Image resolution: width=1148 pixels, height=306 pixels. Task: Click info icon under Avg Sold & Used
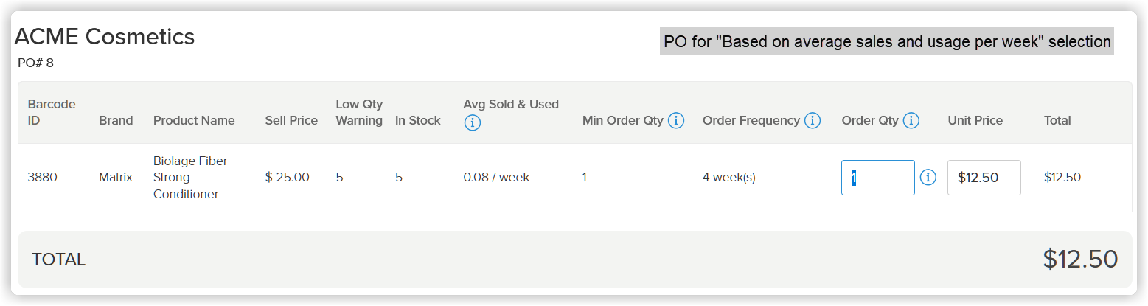pyautogui.click(x=473, y=123)
